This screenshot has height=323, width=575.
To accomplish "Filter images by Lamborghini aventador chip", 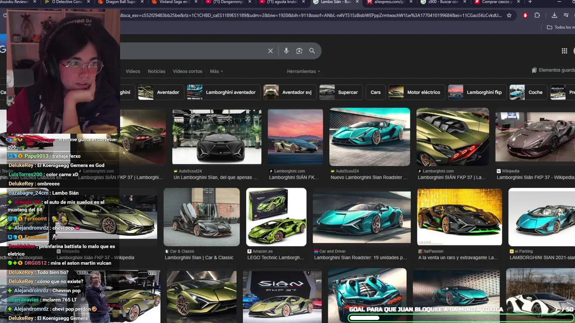I will (x=223, y=92).
